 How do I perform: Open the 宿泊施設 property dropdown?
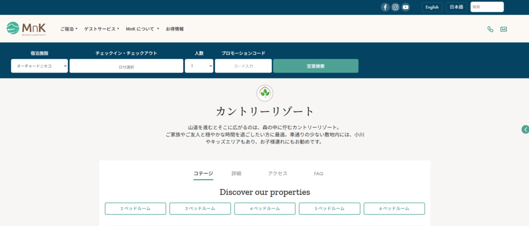39,66
